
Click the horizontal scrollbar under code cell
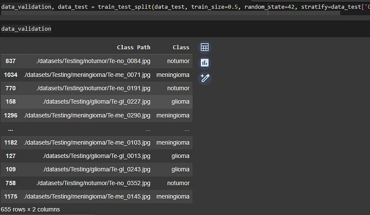pyautogui.click(x=170, y=13)
